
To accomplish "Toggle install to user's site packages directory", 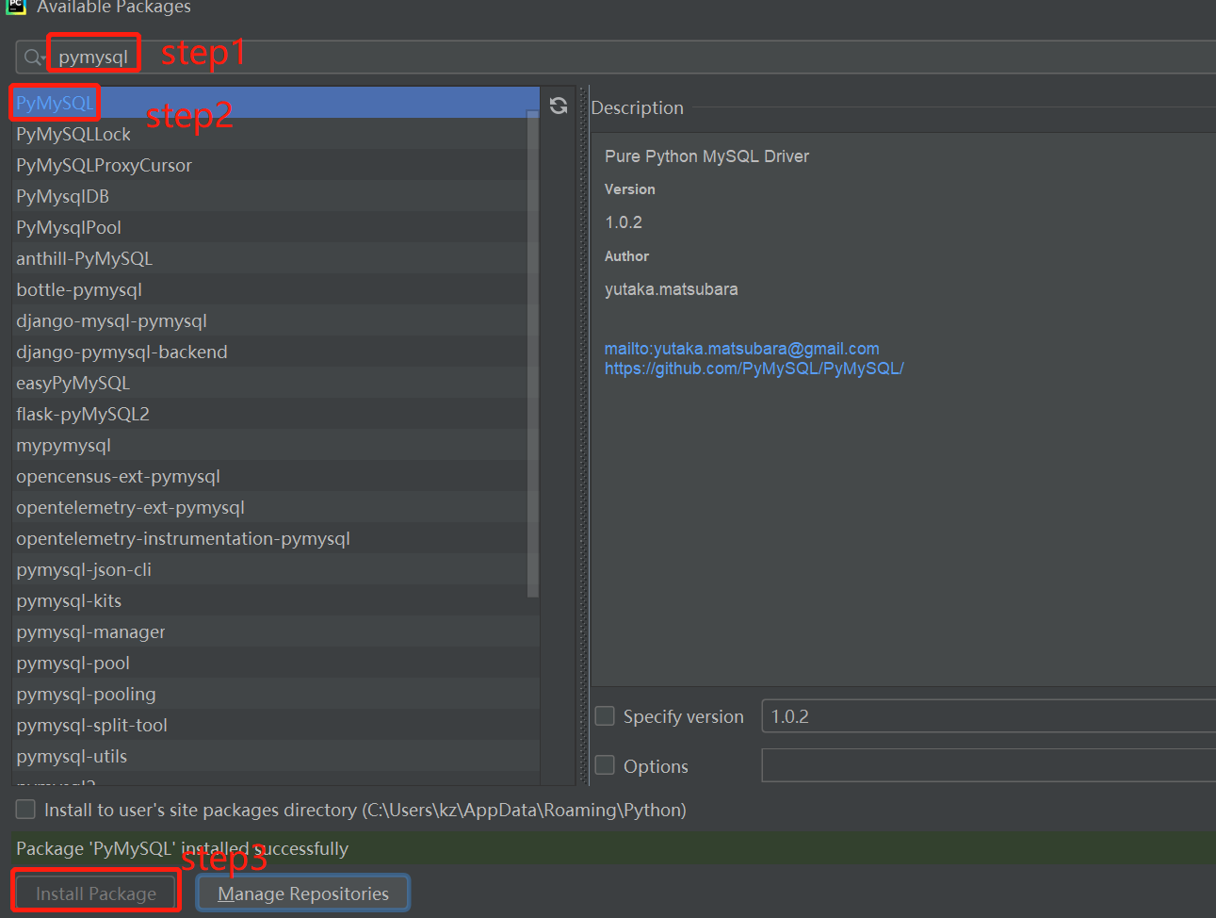I will 25,810.
